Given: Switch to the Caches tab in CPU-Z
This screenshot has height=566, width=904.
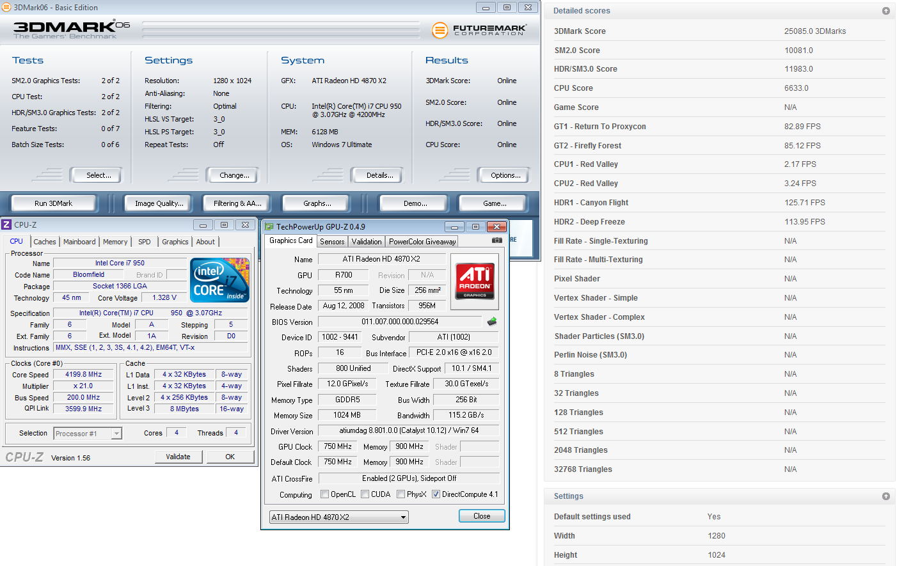Looking at the screenshot, I should point(45,242).
